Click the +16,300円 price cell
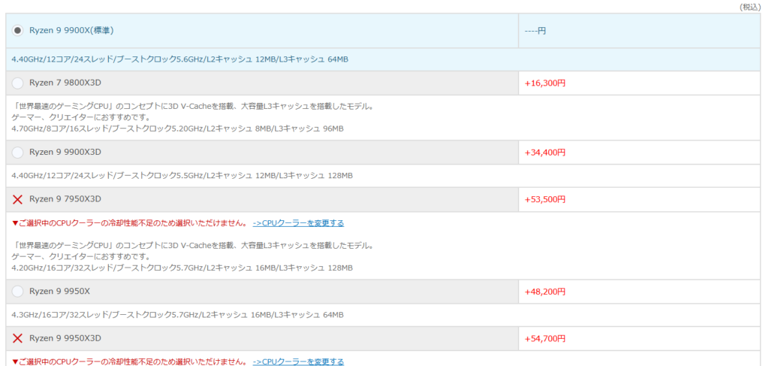The image size is (769, 366). point(544,83)
